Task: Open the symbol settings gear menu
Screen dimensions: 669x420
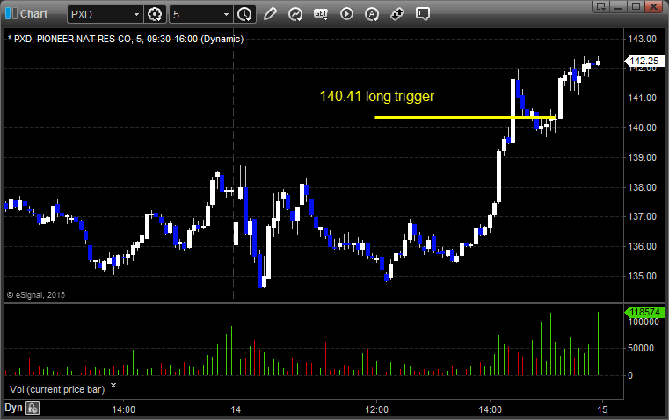Action: pyautogui.click(x=155, y=14)
